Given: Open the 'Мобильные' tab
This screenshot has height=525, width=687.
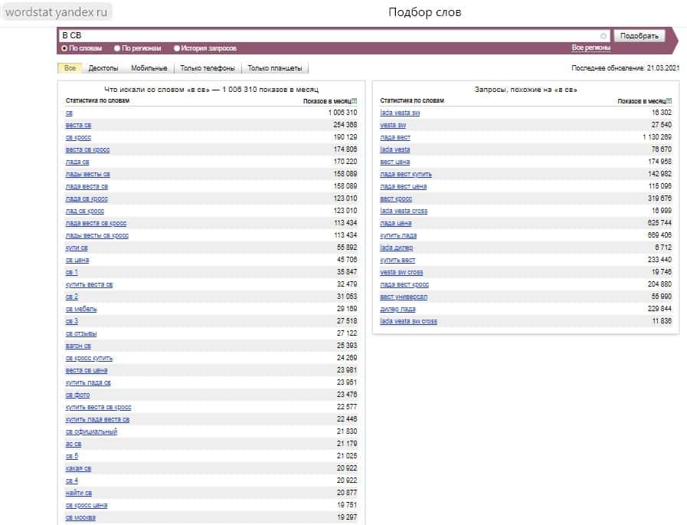Looking at the screenshot, I should [149, 68].
